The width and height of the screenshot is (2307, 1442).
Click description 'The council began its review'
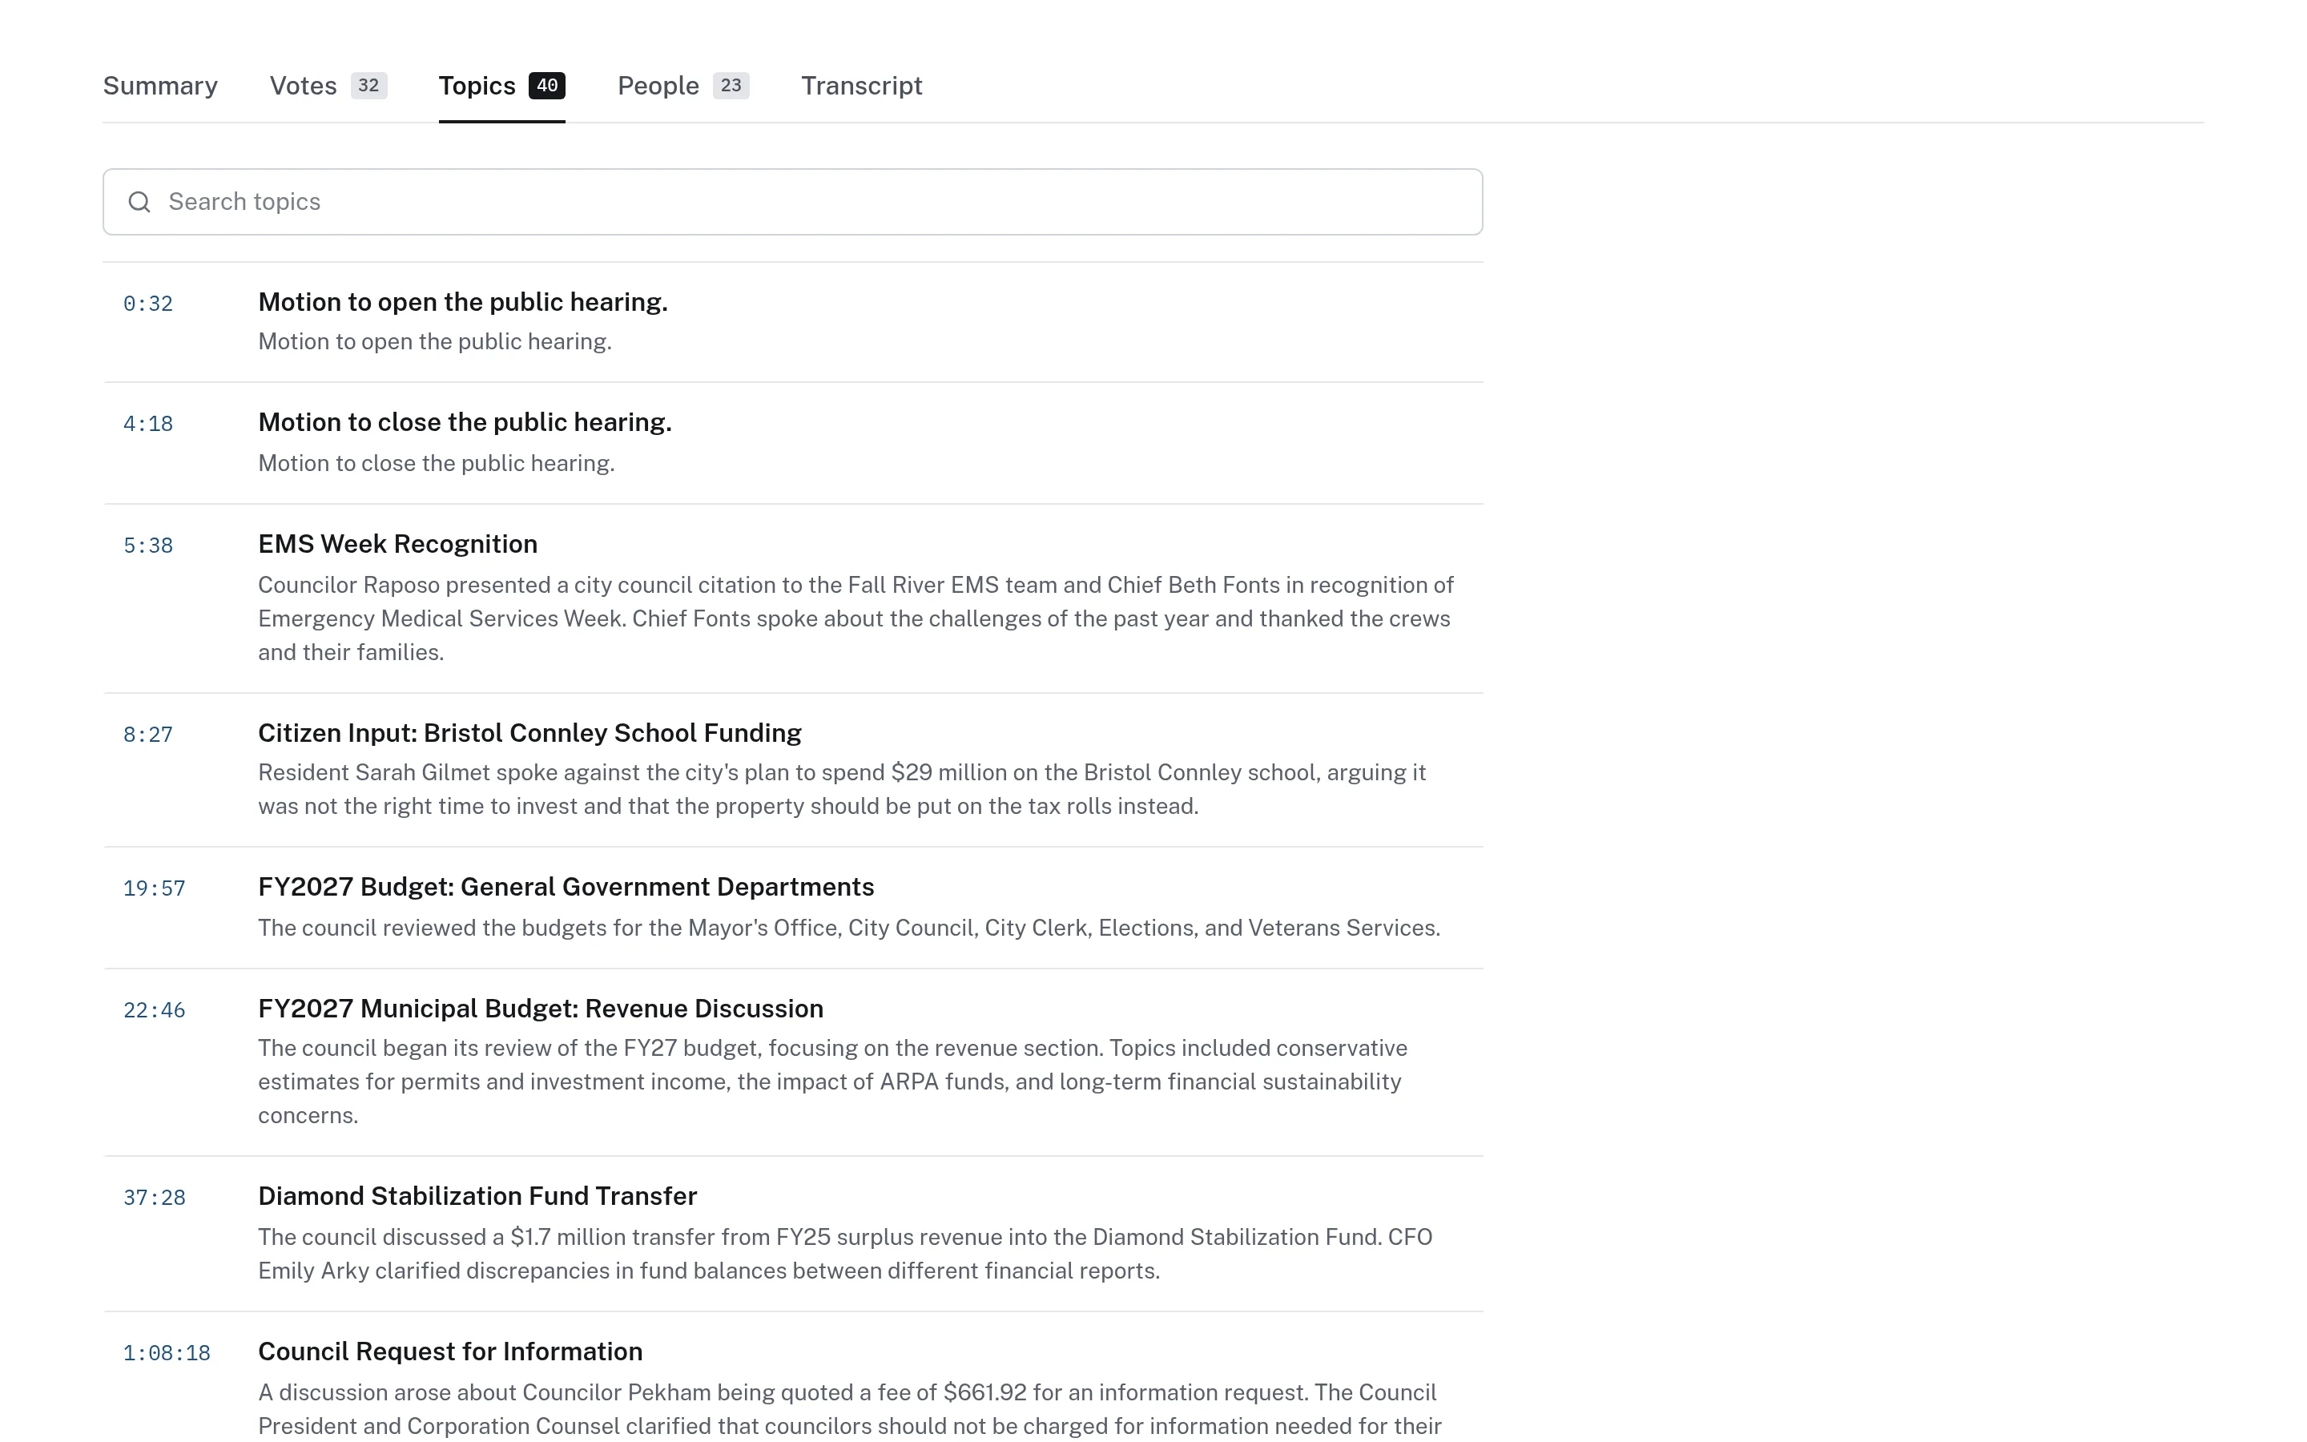(832, 1082)
